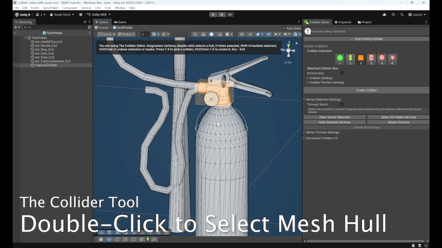Open the Global rotation dropdown
This screenshot has width=442, height=248.
click(126, 34)
